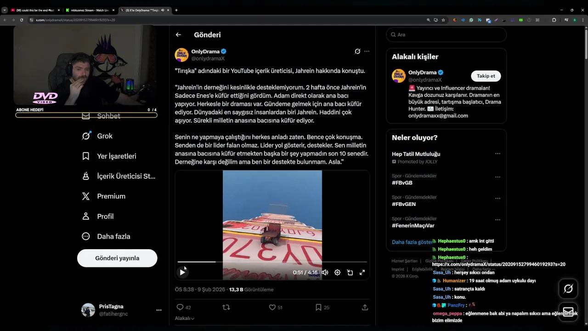This screenshot has width=588, height=331.
Task: Open the Hizmet Şartları footer link
Action: coord(404,261)
